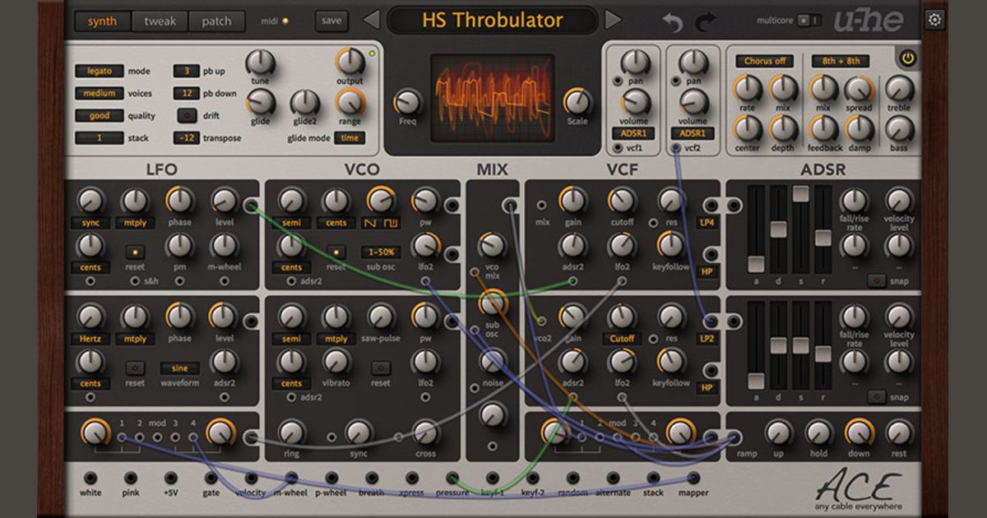Enable the drift toggle

(187, 116)
